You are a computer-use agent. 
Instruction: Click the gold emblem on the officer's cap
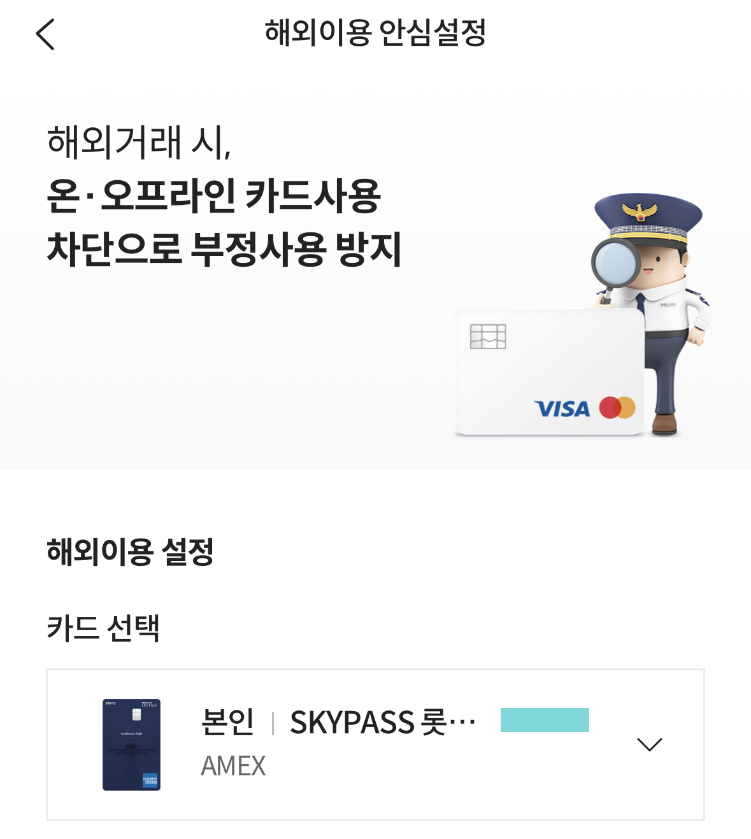point(640,211)
